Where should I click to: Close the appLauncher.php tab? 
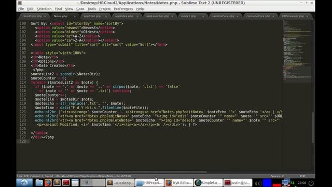(x=172, y=16)
